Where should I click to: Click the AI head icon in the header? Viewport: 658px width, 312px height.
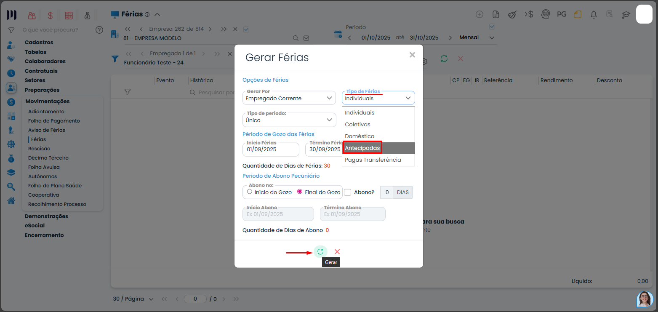pos(545,14)
